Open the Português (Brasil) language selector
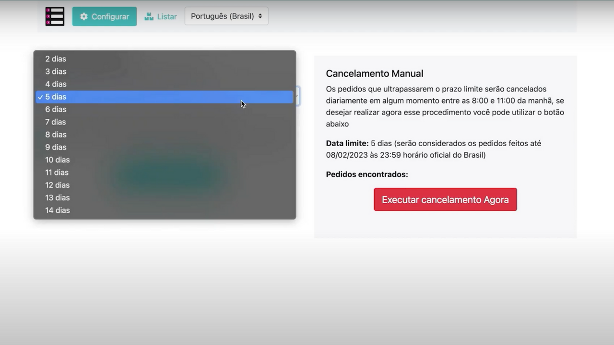Viewport: 614px width, 345px height. pyautogui.click(x=226, y=16)
